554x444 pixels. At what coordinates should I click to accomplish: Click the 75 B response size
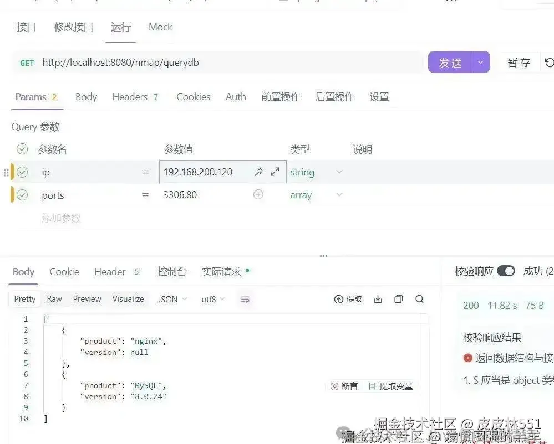[x=535, y=306]
